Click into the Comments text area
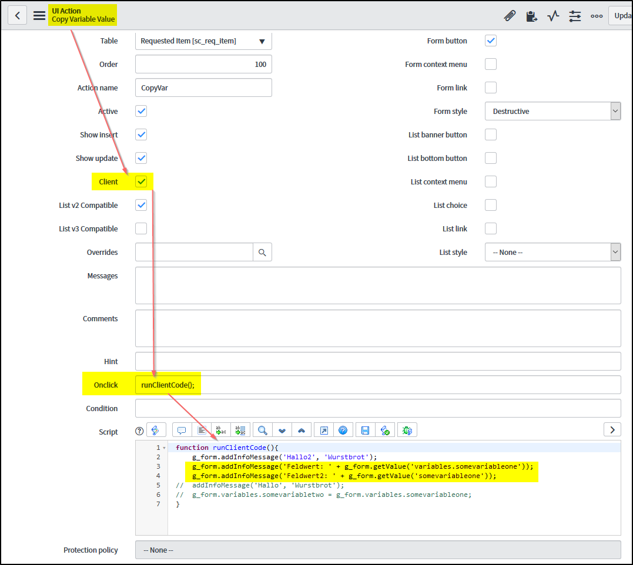Image resolution: width=633 pixels, height=565 pixels. pos(378,328)
